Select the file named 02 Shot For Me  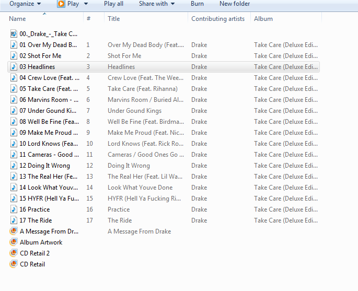point(40,56)
